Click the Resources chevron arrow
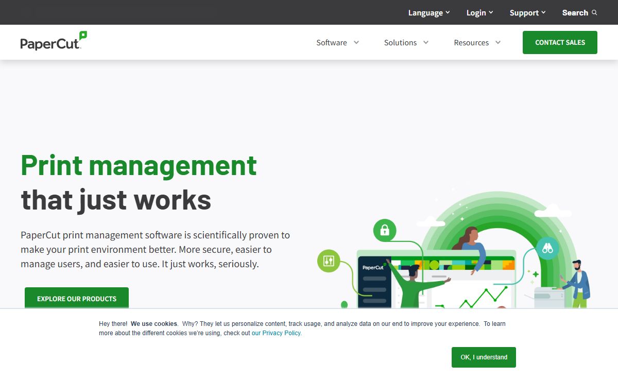618x381 pixels. coord(498,43)
